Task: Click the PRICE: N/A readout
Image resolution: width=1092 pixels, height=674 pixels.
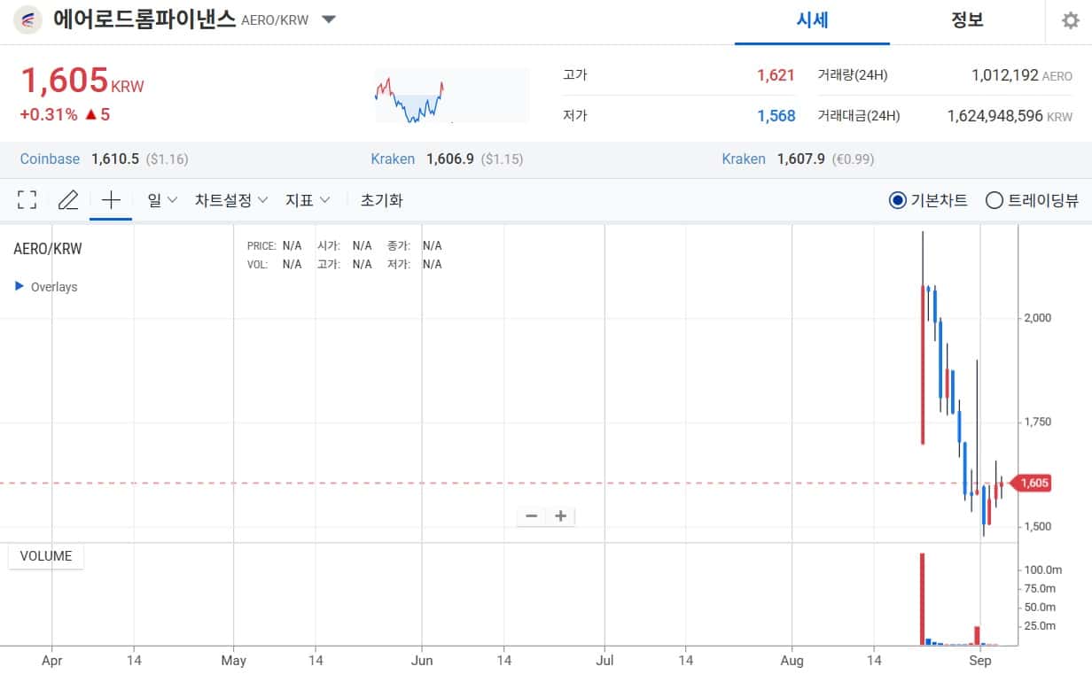Action: coord(274,245)
